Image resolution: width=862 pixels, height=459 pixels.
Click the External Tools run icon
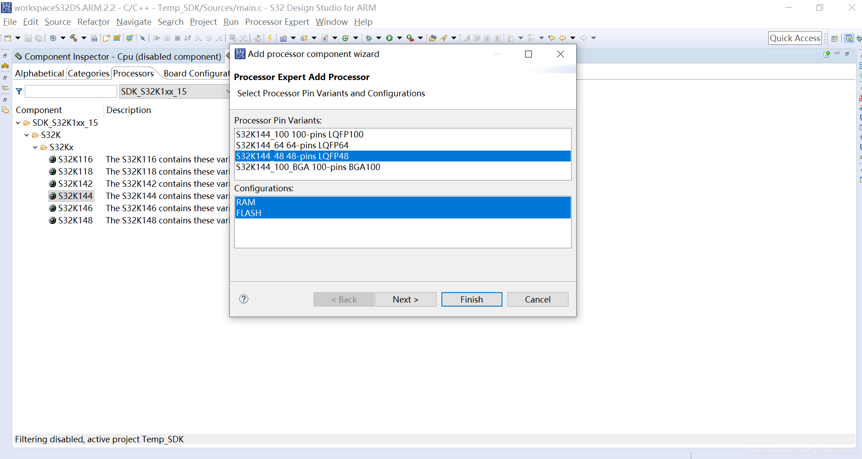coord(410,38)
